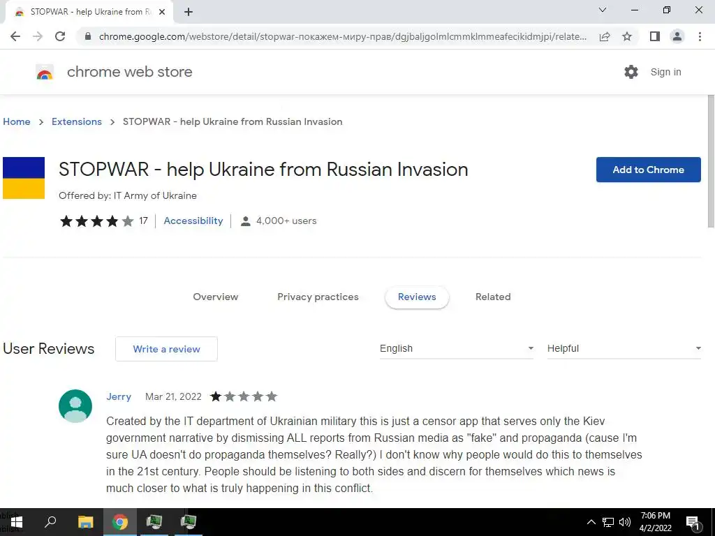715x536 pixels.
Task: Expand the Helpful sort dropdown
Action: pos(624,349)
